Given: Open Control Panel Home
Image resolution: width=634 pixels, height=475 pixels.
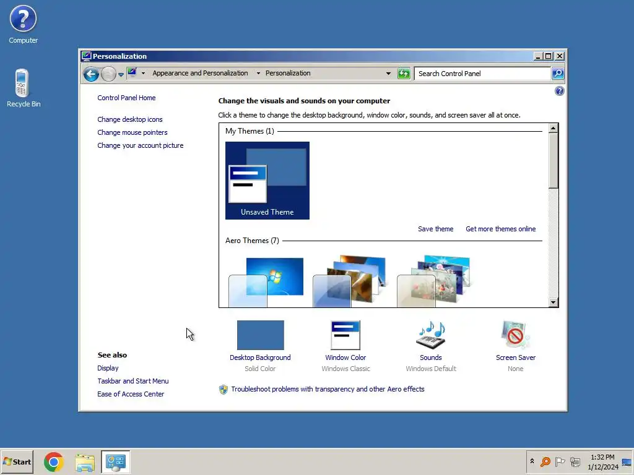Looking at the screenshot, I should [x=126, y=98].
